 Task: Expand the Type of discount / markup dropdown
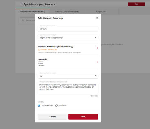pyautogui.click(x=68, y=38)
